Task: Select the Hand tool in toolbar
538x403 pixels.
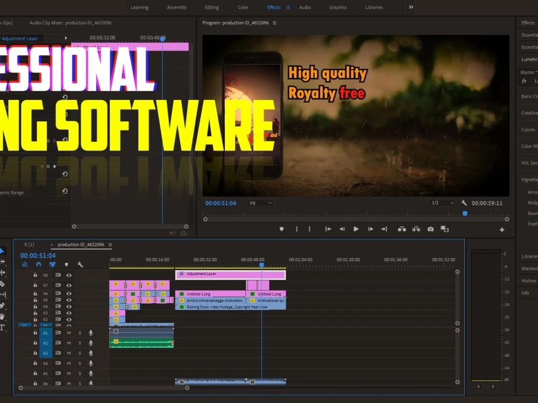Action: [x=2, y=316]
